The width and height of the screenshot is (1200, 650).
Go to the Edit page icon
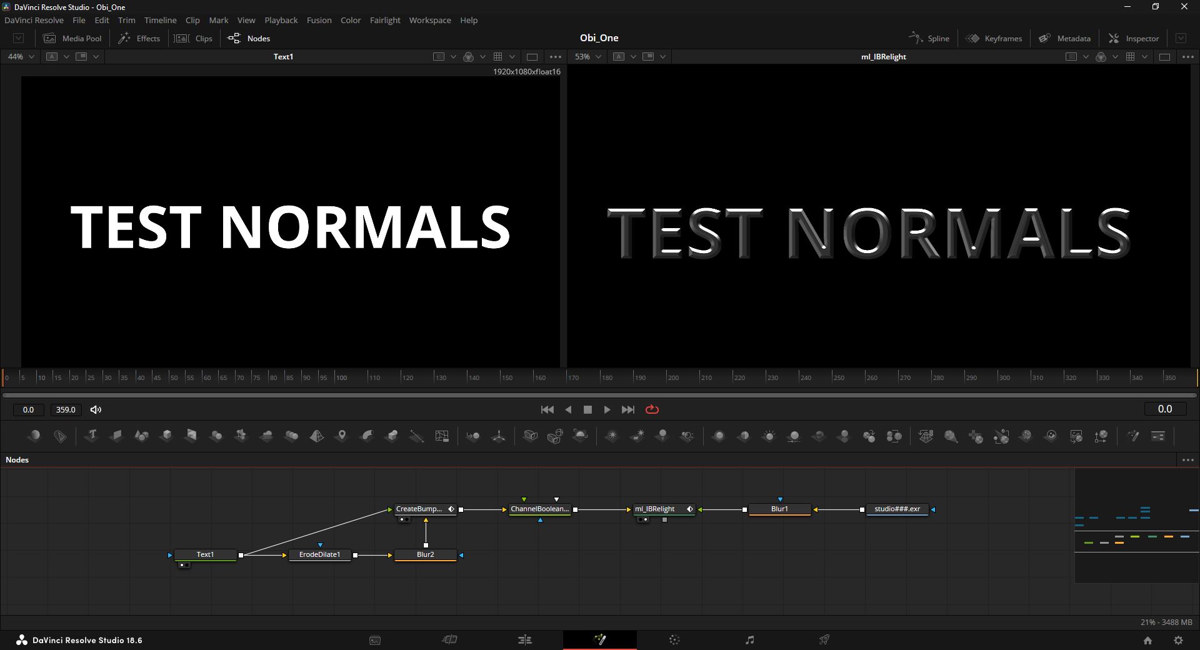(x=524, y=639)
